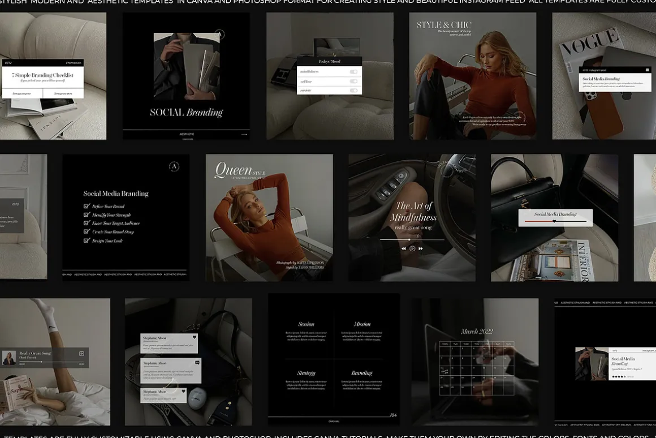Click the circled A logo on checklist template
The height and width of the screenshot is (438, 656).
(x=174, y=167)
